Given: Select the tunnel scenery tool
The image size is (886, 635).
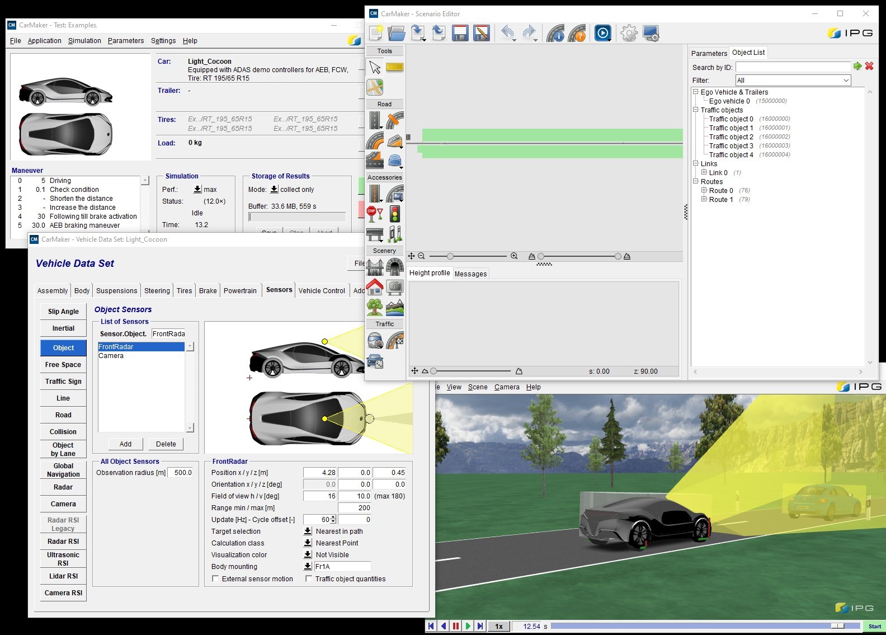Looking at the screenshot, I should pos(395,267).
